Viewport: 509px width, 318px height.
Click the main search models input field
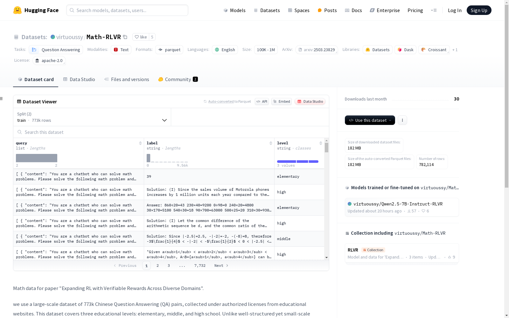point(127,10)
